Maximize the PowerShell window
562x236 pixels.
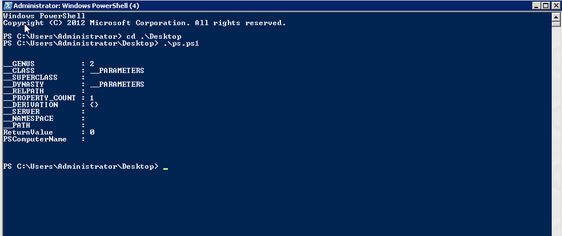tap(545, 5)
